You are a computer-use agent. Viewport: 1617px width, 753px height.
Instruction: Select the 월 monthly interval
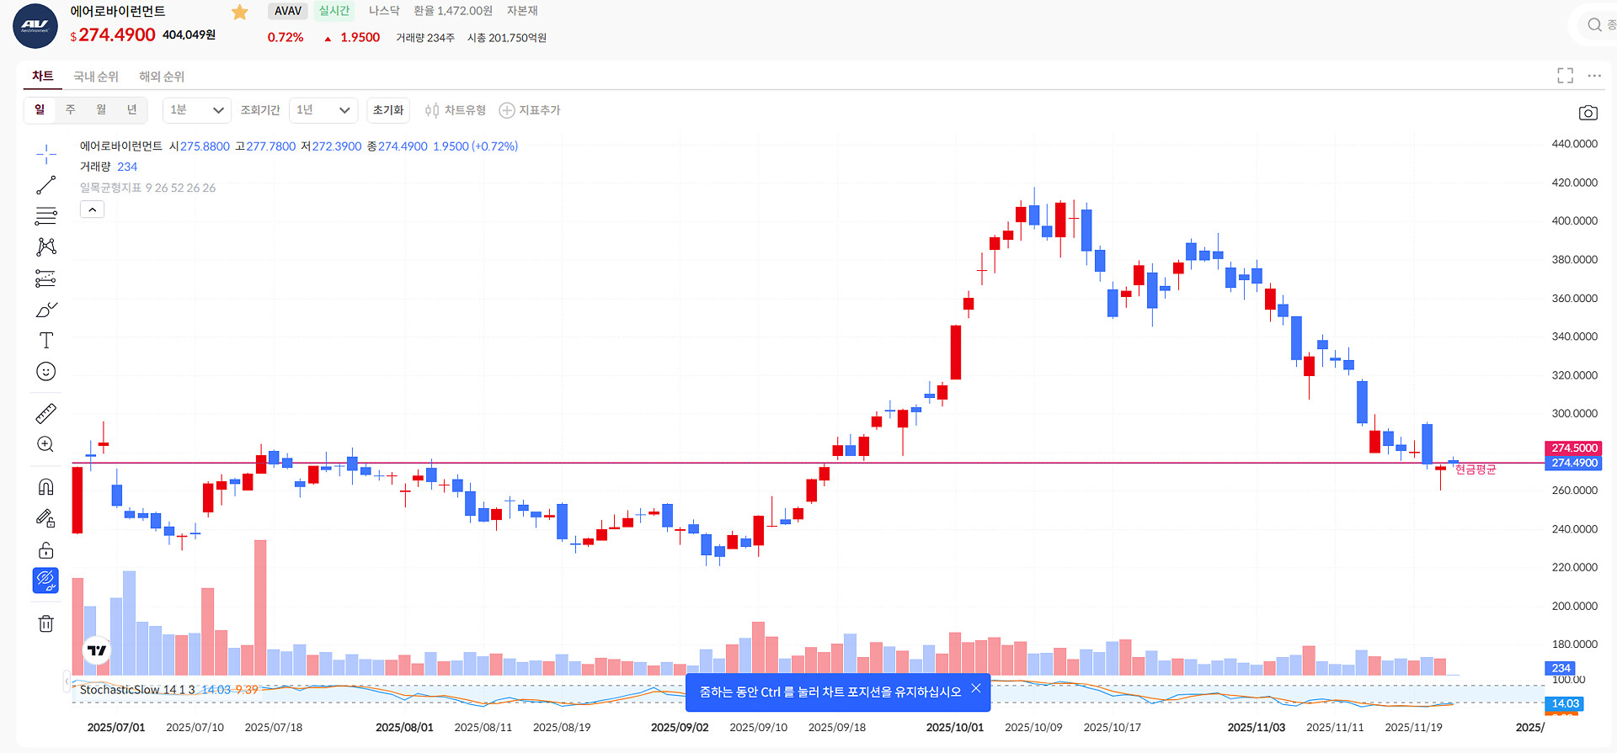(x=101, y=109)
